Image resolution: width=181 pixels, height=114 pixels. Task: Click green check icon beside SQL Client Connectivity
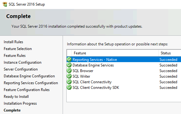click(69, 82)
